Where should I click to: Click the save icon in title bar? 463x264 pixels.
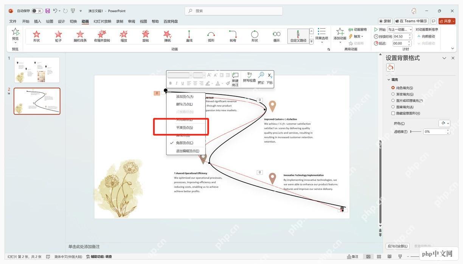47,11
